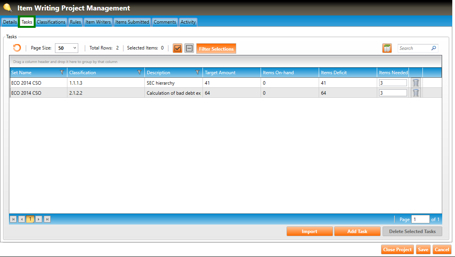Screen dimensions: 455x257
Task: Click the Import button
Action: pos(309,231)
